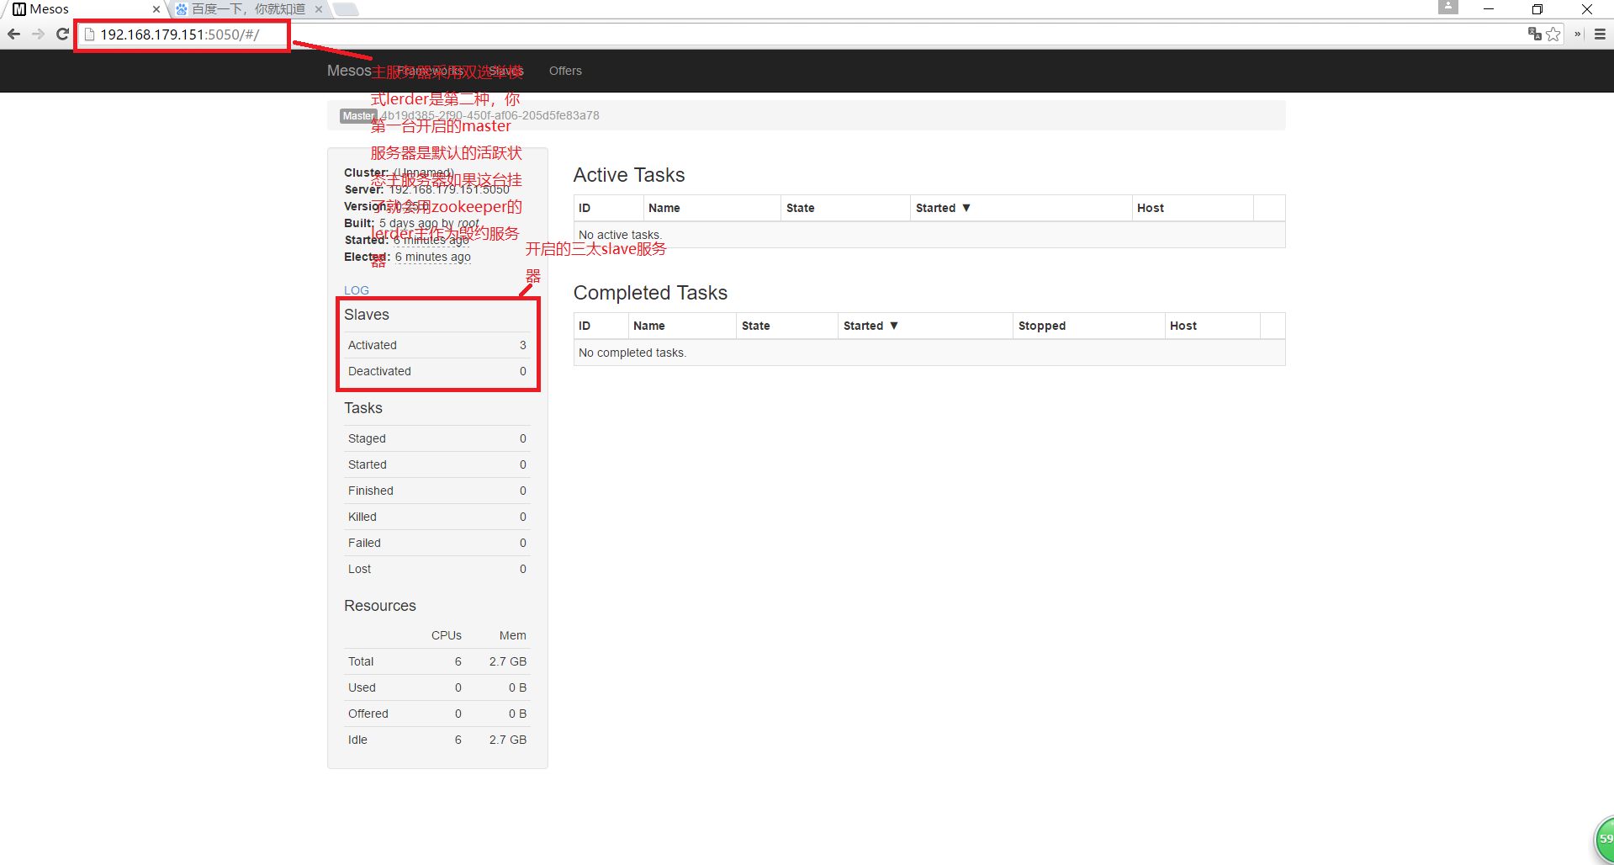Go back using the browser back arrow
The image size is (1614, 865).
click(x=13, y=34)
